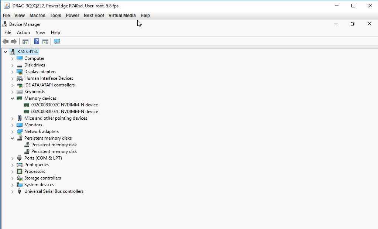Click Scan for hardware changes monitor icon
The width and height of the screenshot is (378, 229).
click(56, 41)
